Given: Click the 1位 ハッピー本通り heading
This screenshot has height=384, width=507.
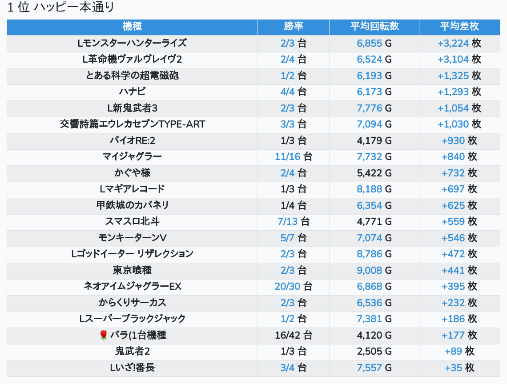Looking at the screenshot, I should (61, 8).
